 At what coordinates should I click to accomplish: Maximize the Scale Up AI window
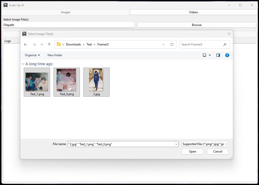(241, 5)
